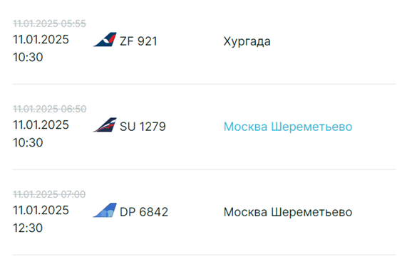
Task: Click the new departure time 10:30 for SU 1279
Action: pyautogui.click(x=28, y=143)
